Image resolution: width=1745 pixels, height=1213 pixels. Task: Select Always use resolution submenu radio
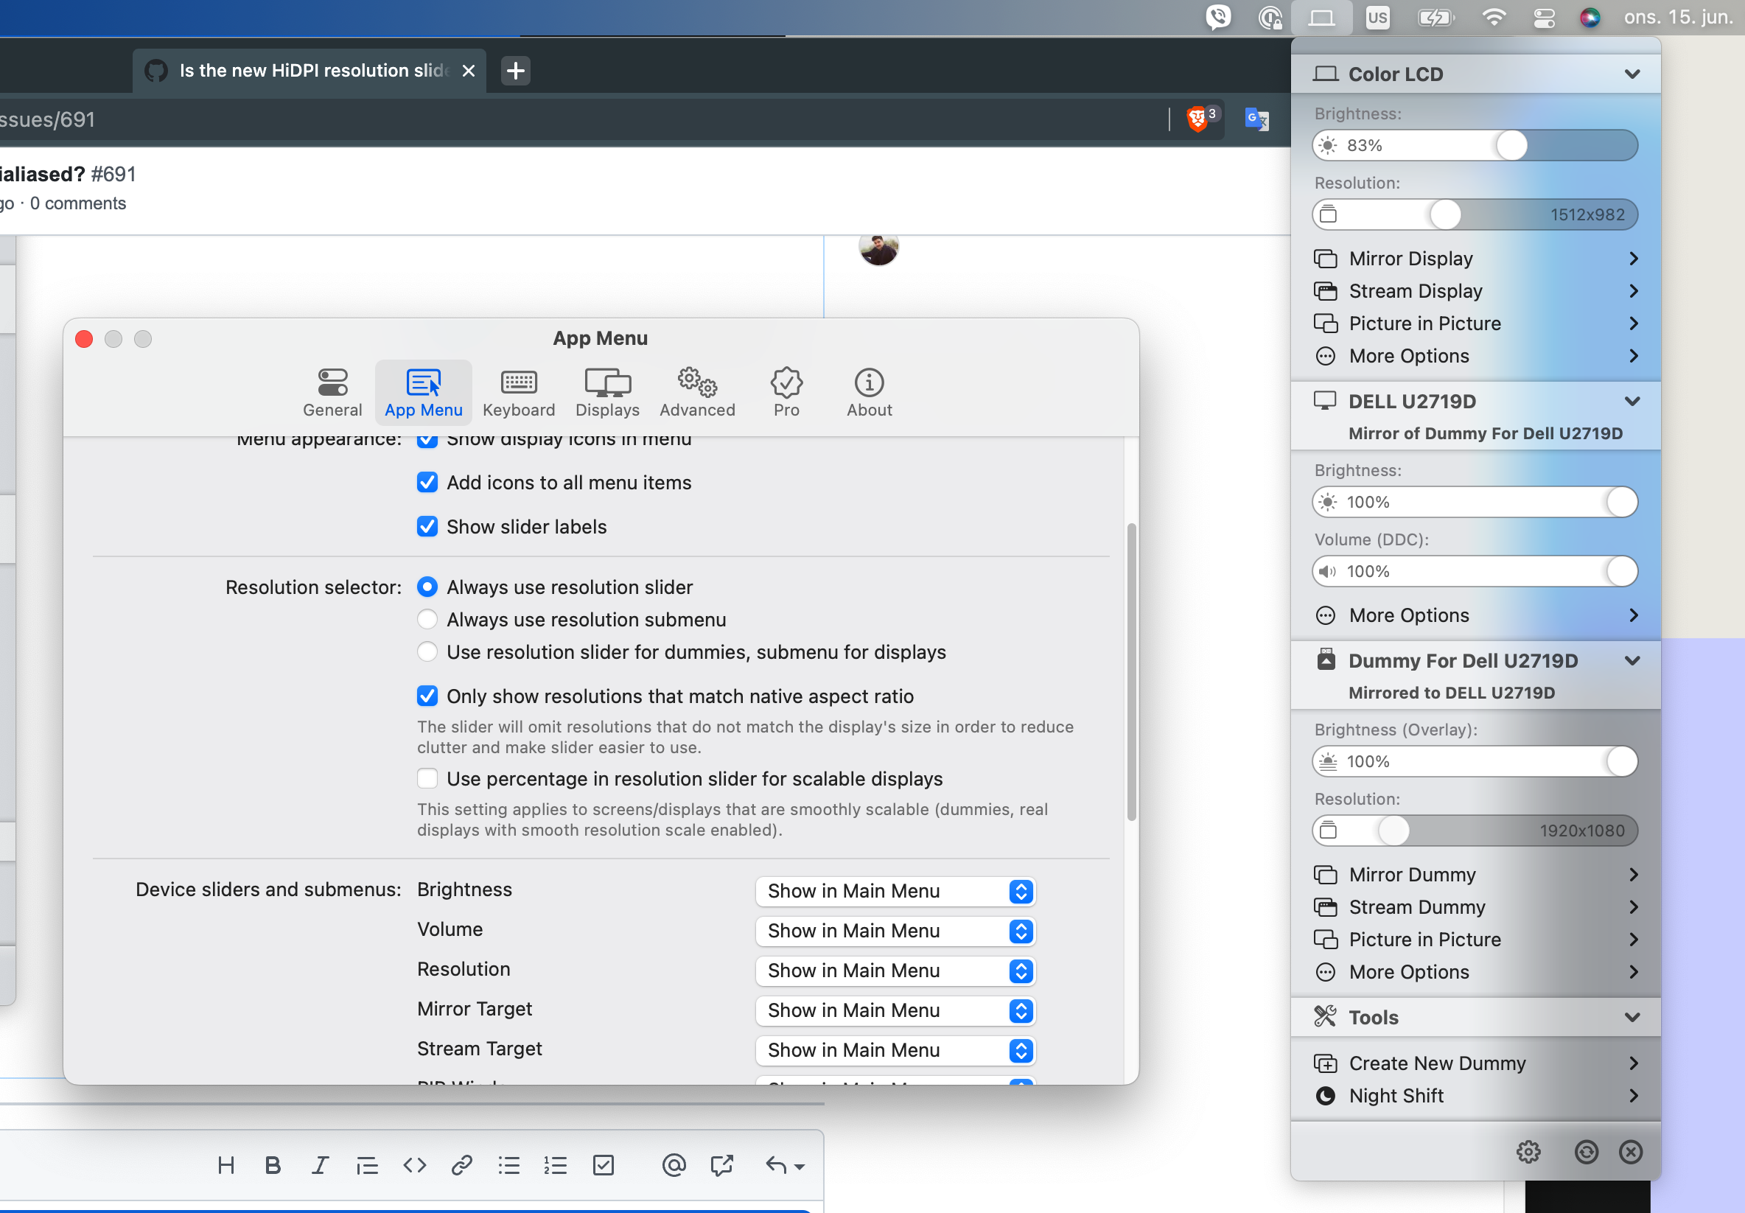pos(427,620)
